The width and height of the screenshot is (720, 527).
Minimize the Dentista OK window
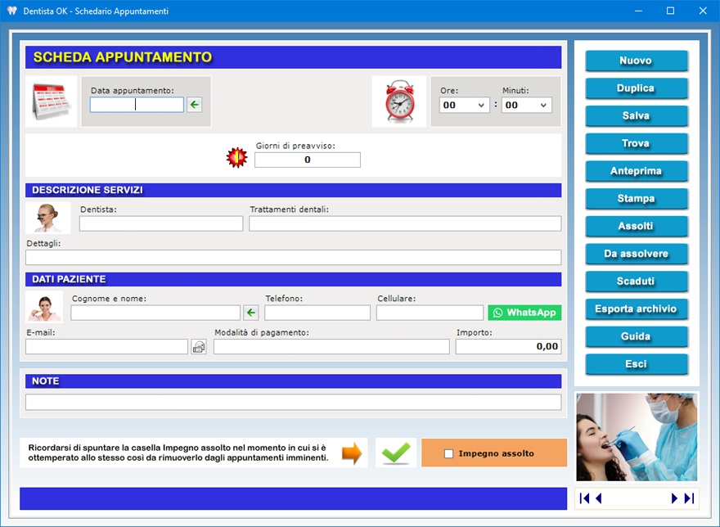pyautogui.click(x=638, y=11)
